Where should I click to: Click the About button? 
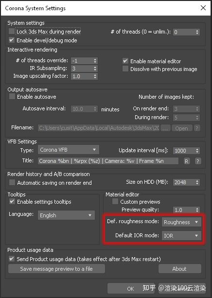point(180,269)
